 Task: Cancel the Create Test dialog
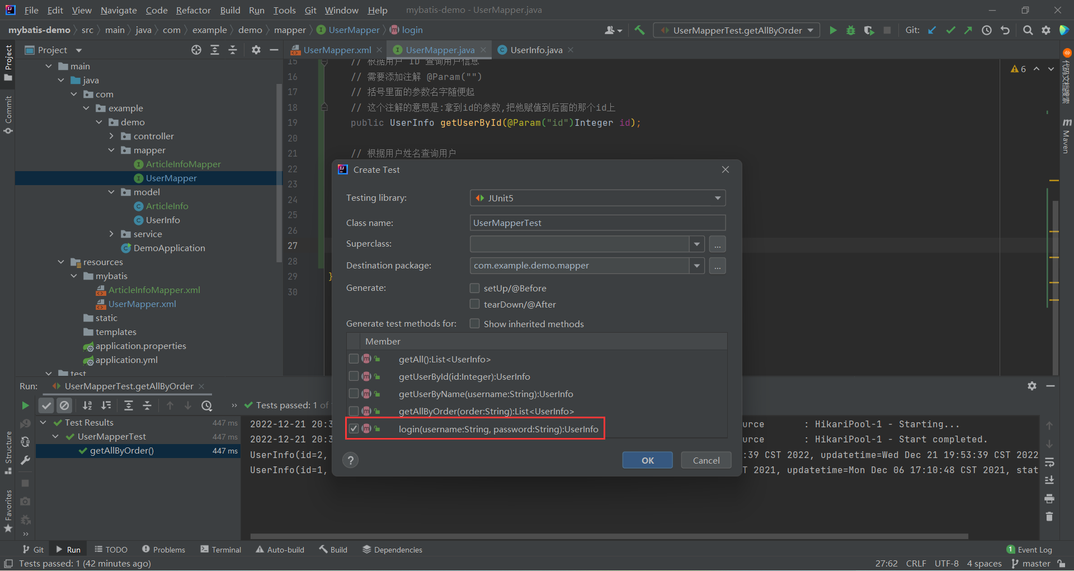pos(706,460)
